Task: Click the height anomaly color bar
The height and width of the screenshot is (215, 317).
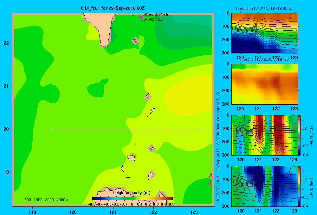Action: point(133,199)
